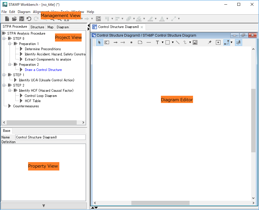Open the Rectangle tool dropdown arrow
This screenshot has height=210, width=259.
[172, 42]
